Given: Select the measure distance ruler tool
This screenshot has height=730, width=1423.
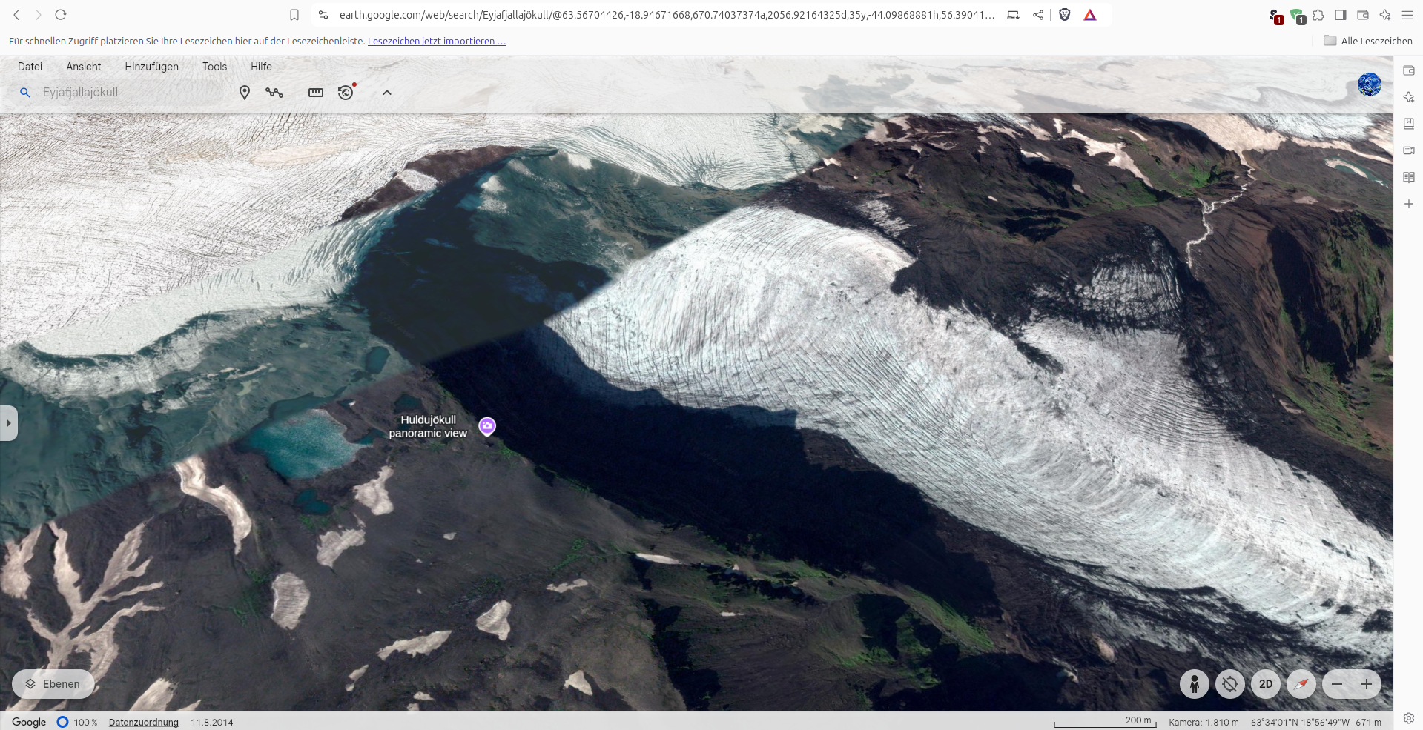Looking at the screenshot, I should [316, 93].
